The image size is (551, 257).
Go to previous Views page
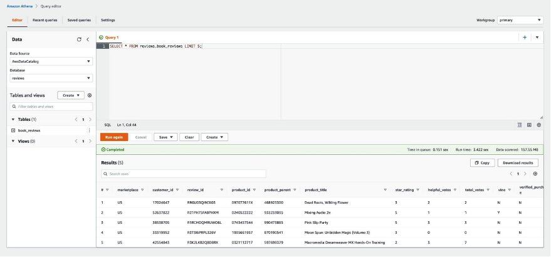tap(76, 141)
